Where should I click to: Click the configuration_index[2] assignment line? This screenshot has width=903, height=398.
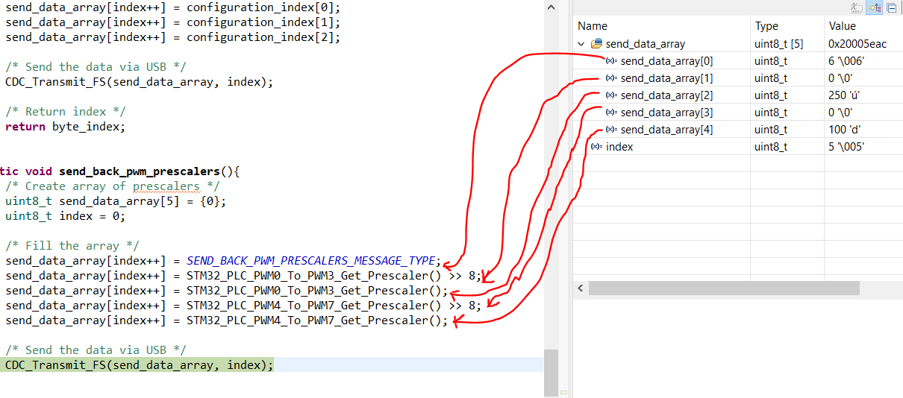pyautogui.click(x=172, y=37)
